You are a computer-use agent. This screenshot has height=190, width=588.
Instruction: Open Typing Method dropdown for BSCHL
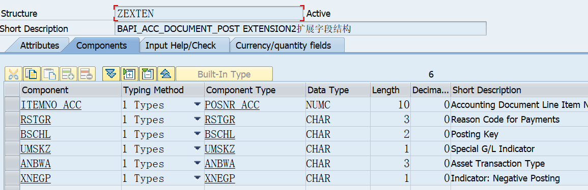pyautogui.click(x=197, y=134)
